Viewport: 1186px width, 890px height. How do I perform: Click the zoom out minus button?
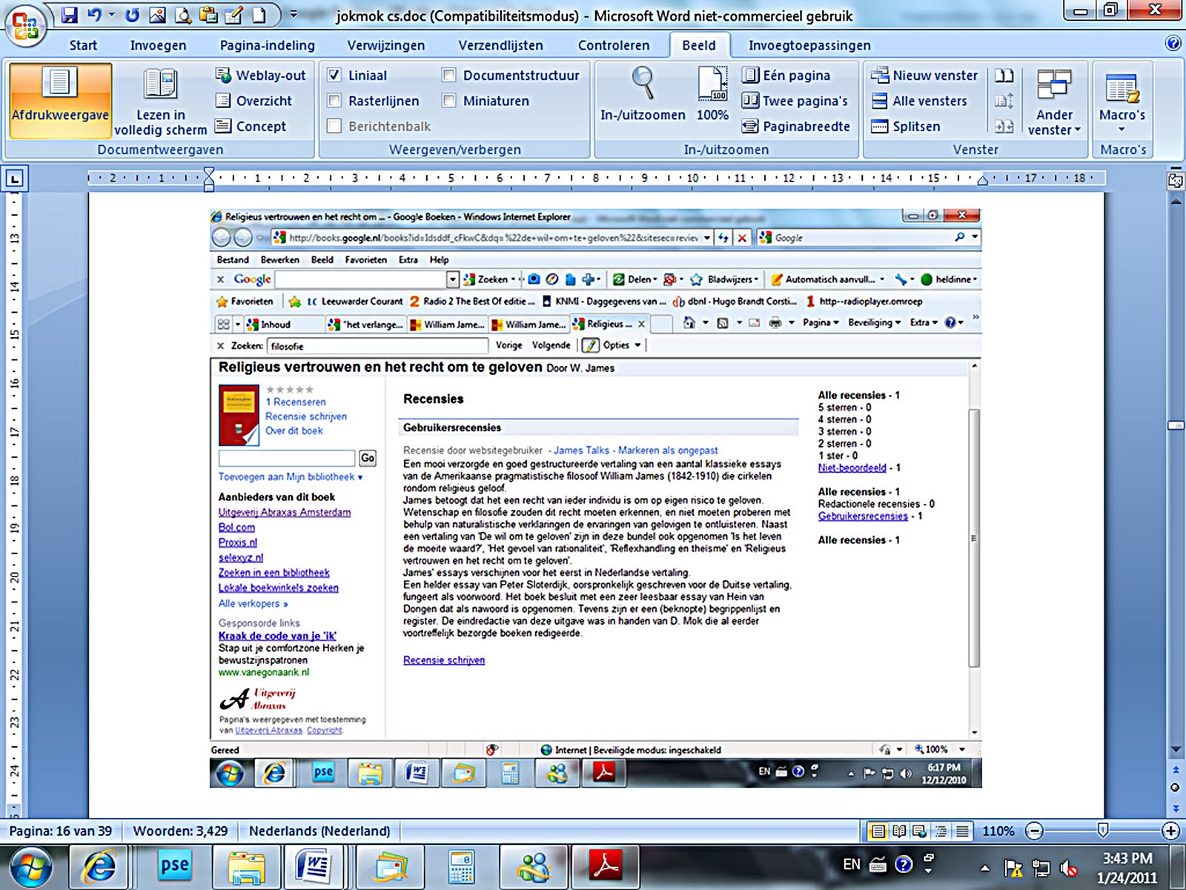1035,831
